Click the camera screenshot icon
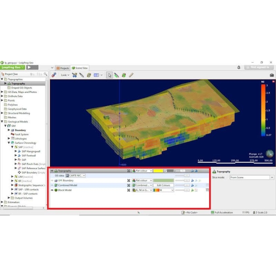Image resolution: width=276 pixels, height=276 pixels. tap(272, 75)
